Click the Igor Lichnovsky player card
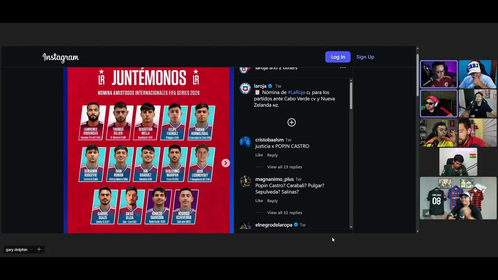 (x=202, y=163)
